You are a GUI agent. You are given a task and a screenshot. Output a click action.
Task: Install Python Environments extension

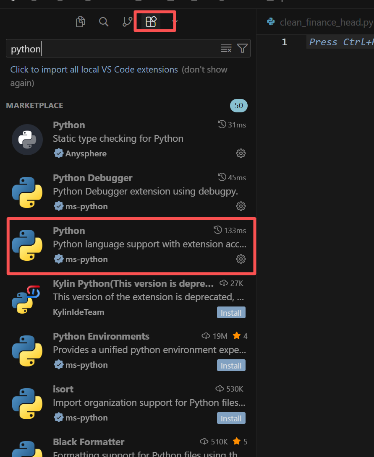point(231,366)
